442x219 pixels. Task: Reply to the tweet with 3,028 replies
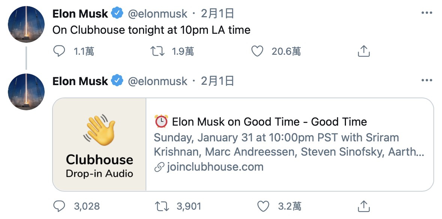click(59, 206)
